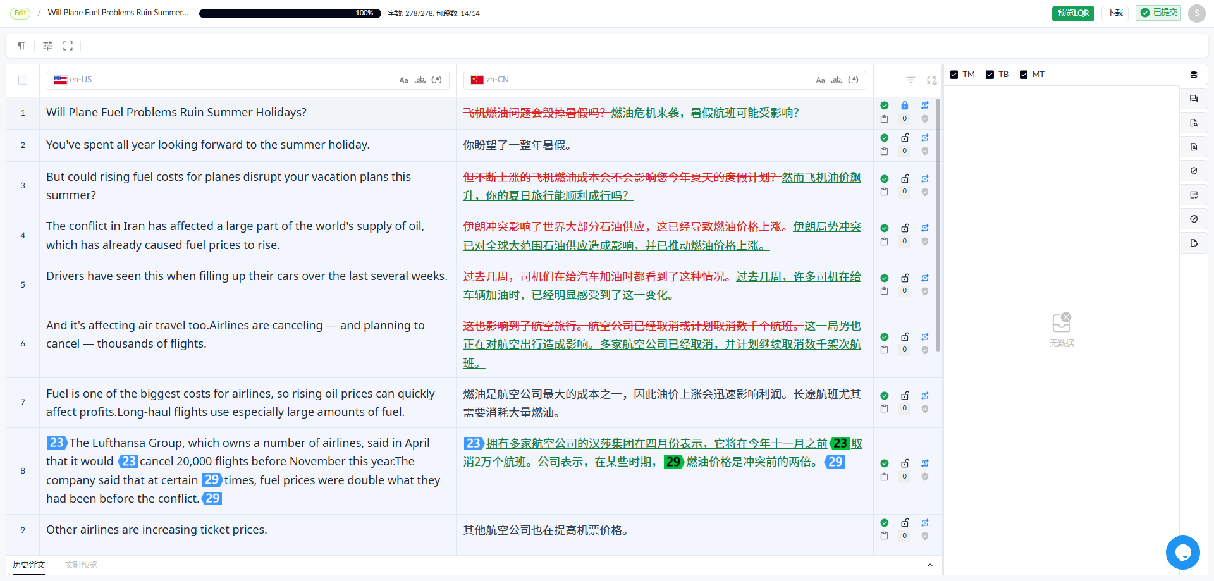Toggle the MT checkbox
1214x581 pixels.
pyautogui.click(x=1024, y=75)
